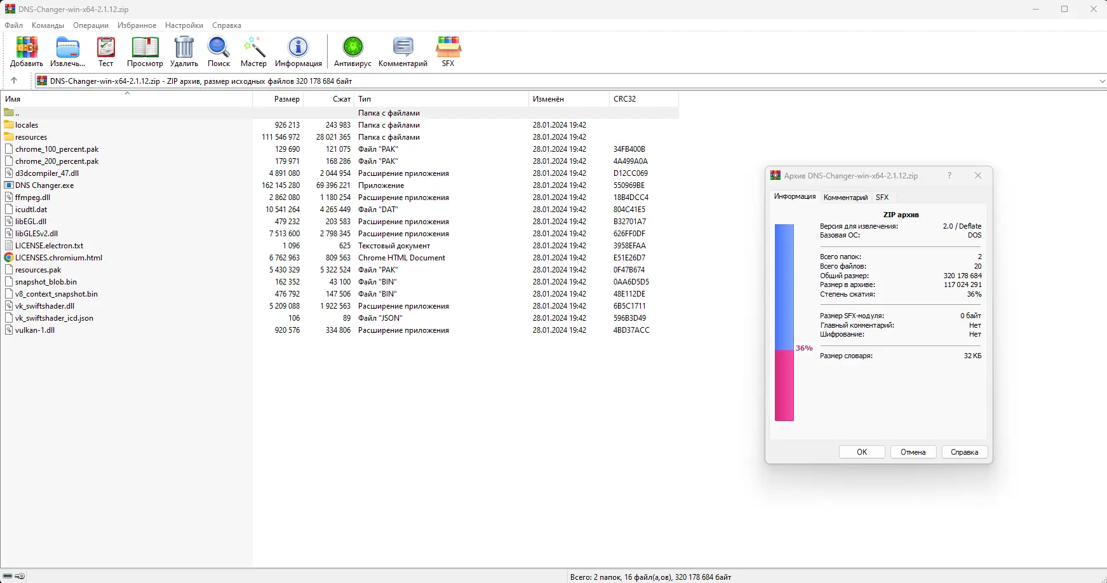This screenshot has width=1107, height=583.
Task: Select chrome_200_percent.pak file name
Action: [57, 161]
